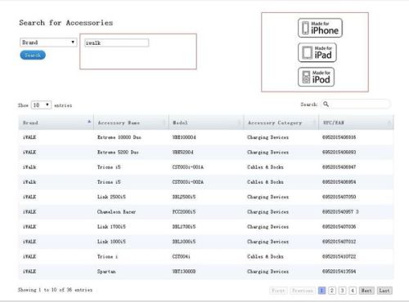Click the magnifier icon beside table search
The height and width of the screenshot is (302, 409).
(x=326, y=104)
